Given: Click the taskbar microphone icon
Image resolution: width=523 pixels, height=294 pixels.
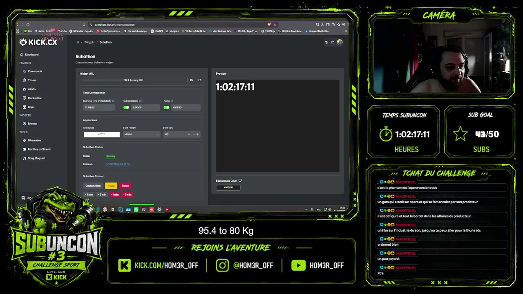Looking at the screenshot, I should 312,209.
